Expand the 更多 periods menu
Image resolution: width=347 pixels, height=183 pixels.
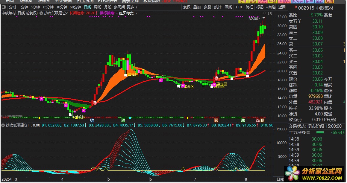132,7
